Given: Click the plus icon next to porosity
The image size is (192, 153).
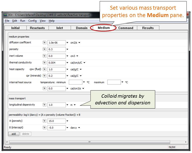Looking at the screenshot, I should coord(44,49).
